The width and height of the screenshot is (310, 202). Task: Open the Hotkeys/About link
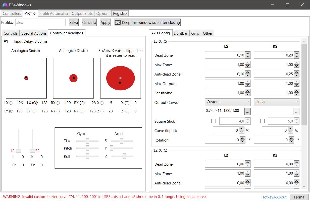click(273, 197)
